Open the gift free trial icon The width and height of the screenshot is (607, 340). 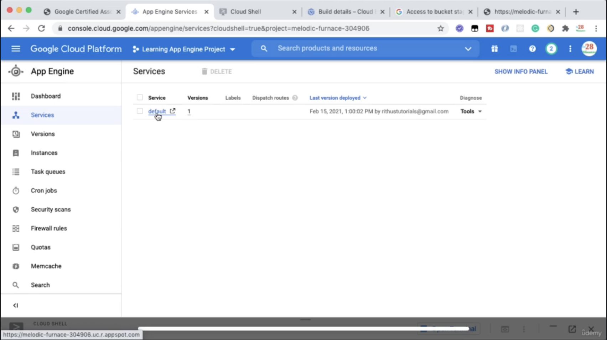coord(494,49)
